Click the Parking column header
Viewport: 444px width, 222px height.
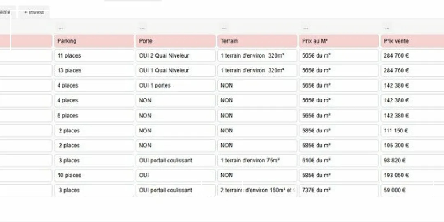click(94, 41)
